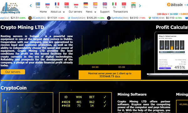Image resolution: width=188 pixels, height=113 pixels.
Task: Open the Support menu item
Action: [x=105, y=12]
